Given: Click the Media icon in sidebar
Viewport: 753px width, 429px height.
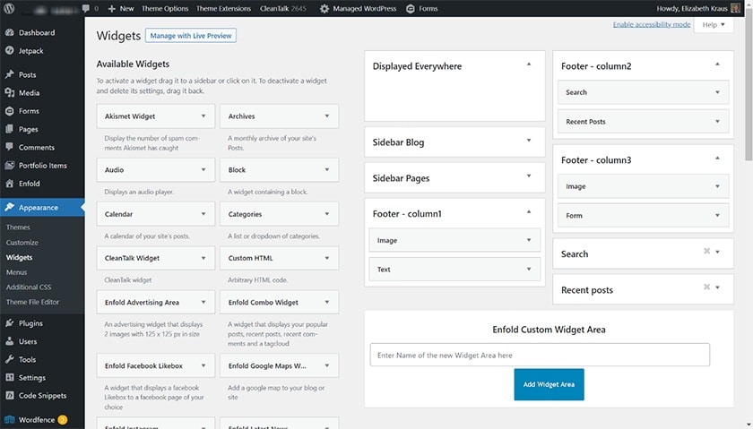Looking at the screenshot, I should coord(10,92).
